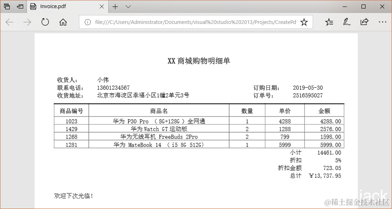392x209 pixels.
Task: Open Settings and more menu
Action: click(x=383, y=22)
